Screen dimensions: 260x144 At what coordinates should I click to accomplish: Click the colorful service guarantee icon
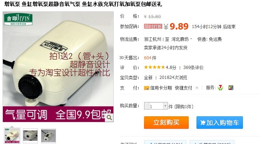[231, 87]
